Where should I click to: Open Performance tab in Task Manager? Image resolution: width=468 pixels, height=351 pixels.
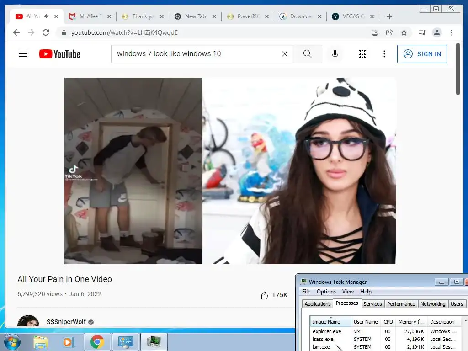pos(401,304)
